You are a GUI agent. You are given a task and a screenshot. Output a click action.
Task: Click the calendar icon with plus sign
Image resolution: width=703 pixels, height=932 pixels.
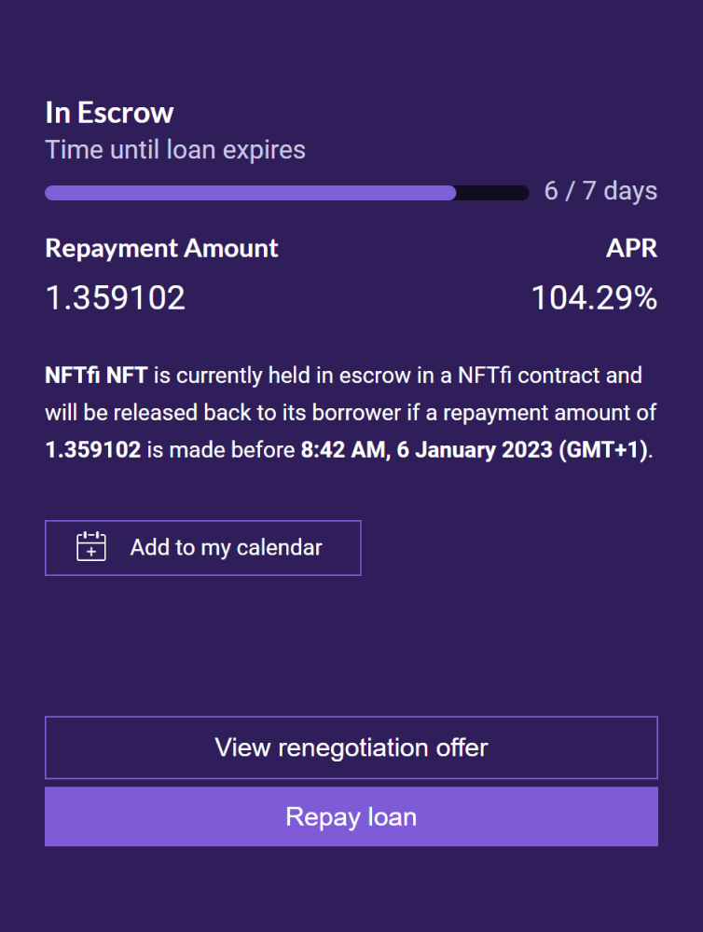click(x=90, y=547)
